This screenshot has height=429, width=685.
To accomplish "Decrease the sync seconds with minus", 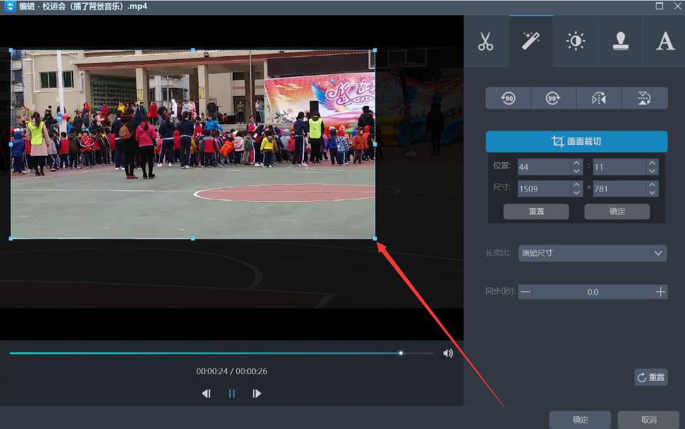I will [525, 291].
